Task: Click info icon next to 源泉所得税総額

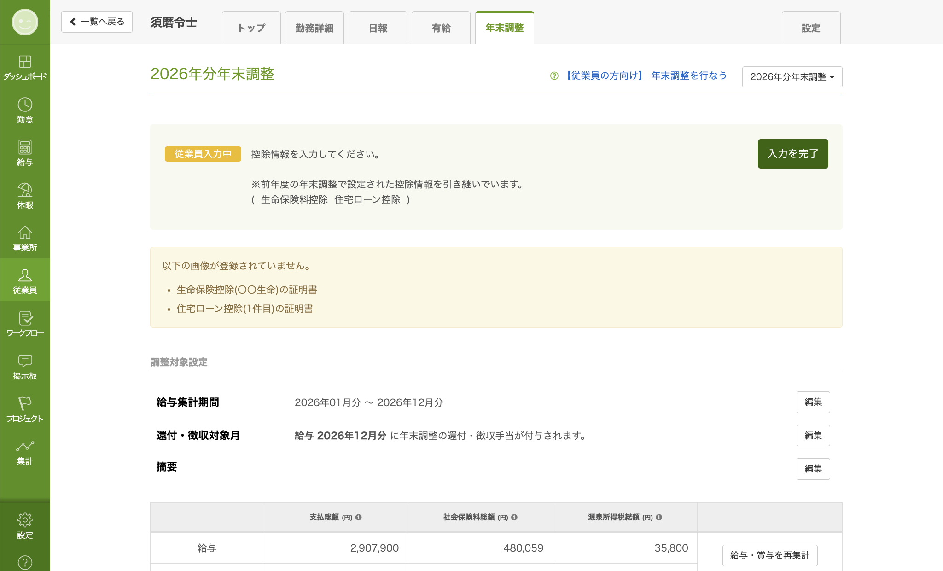Action: 659,517
